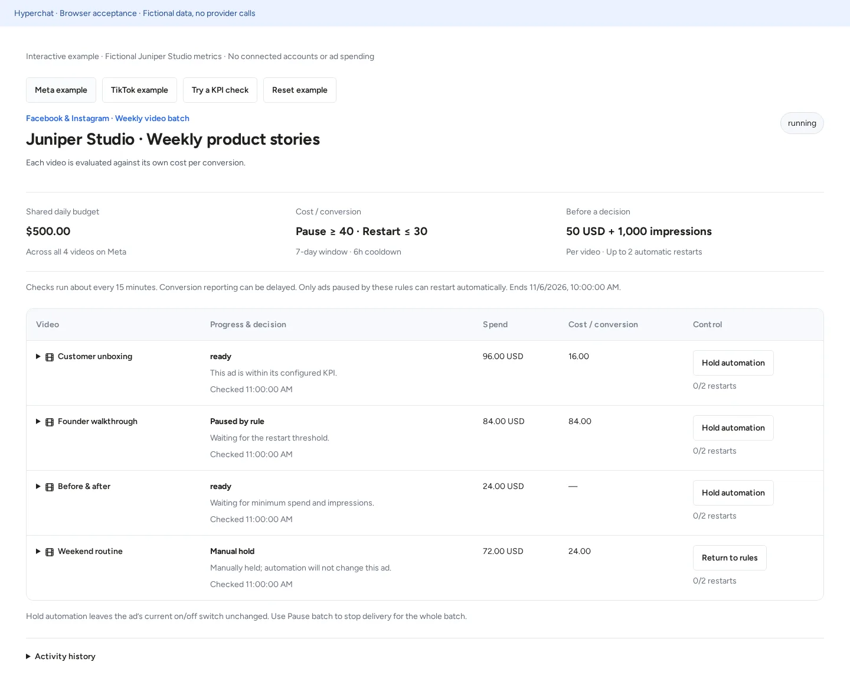Click "This ad is within its configured KPI."
850x691 pixels.
tap(274, 373)
